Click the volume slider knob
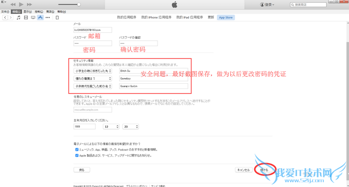Viewport: 349px width, 187px height. coord(79,4)
